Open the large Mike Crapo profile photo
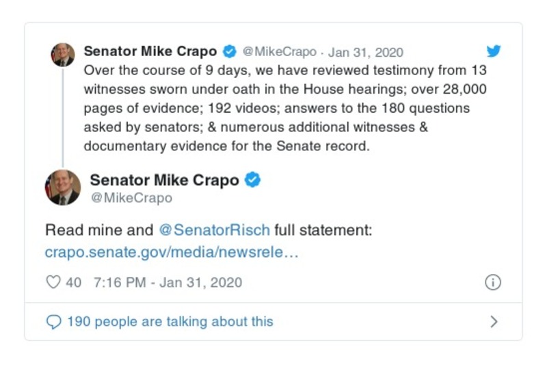Screen dimensions: 547x367 pyautogui.click(x=63, y=187)
